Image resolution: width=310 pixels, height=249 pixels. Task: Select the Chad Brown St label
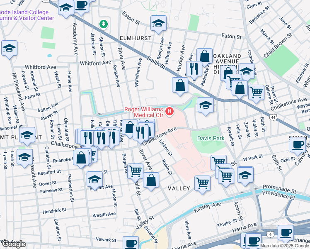278,45
